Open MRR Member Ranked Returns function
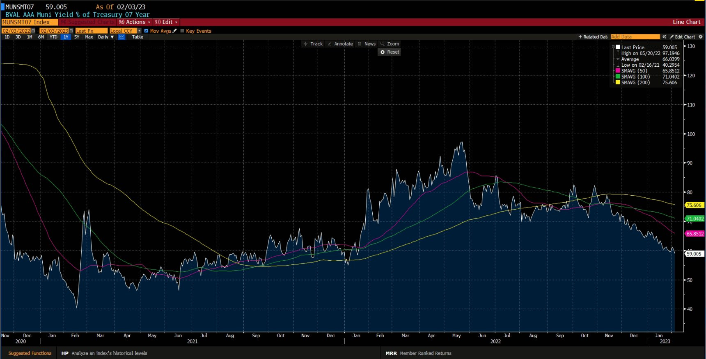Viewport: 706px width, 359px height. (418, 353)
